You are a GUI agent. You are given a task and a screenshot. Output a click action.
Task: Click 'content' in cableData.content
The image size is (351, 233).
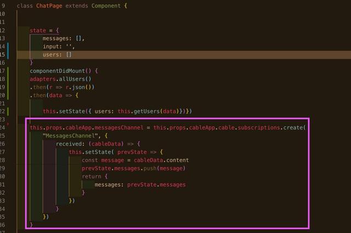click(177, 160)
